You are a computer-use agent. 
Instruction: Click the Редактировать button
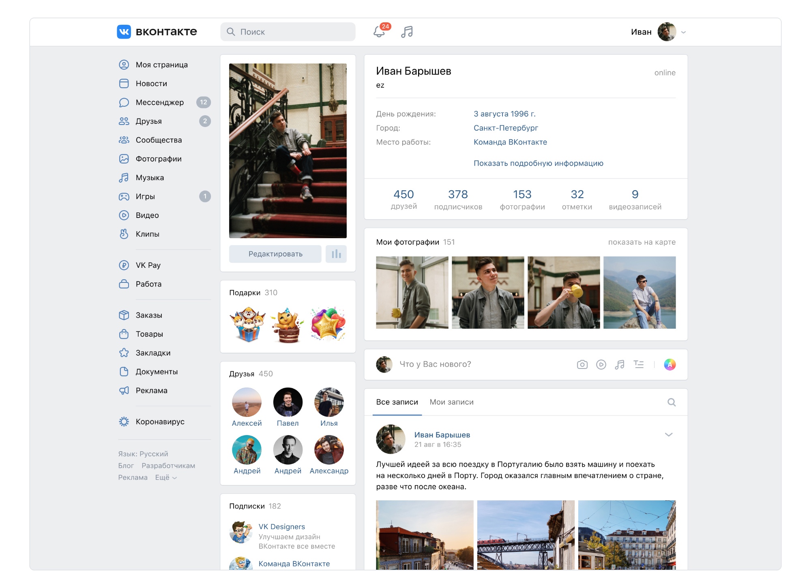point(275,254)
